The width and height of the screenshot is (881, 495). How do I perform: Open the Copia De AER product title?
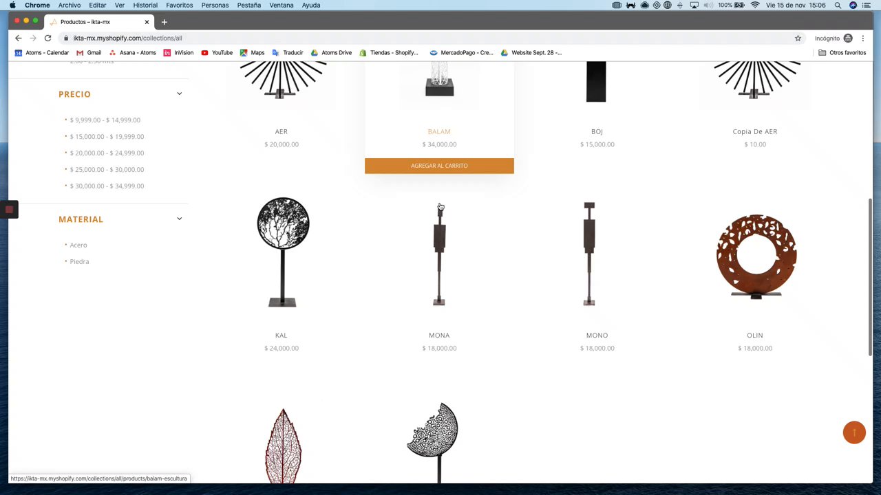[x=755, y=131]
